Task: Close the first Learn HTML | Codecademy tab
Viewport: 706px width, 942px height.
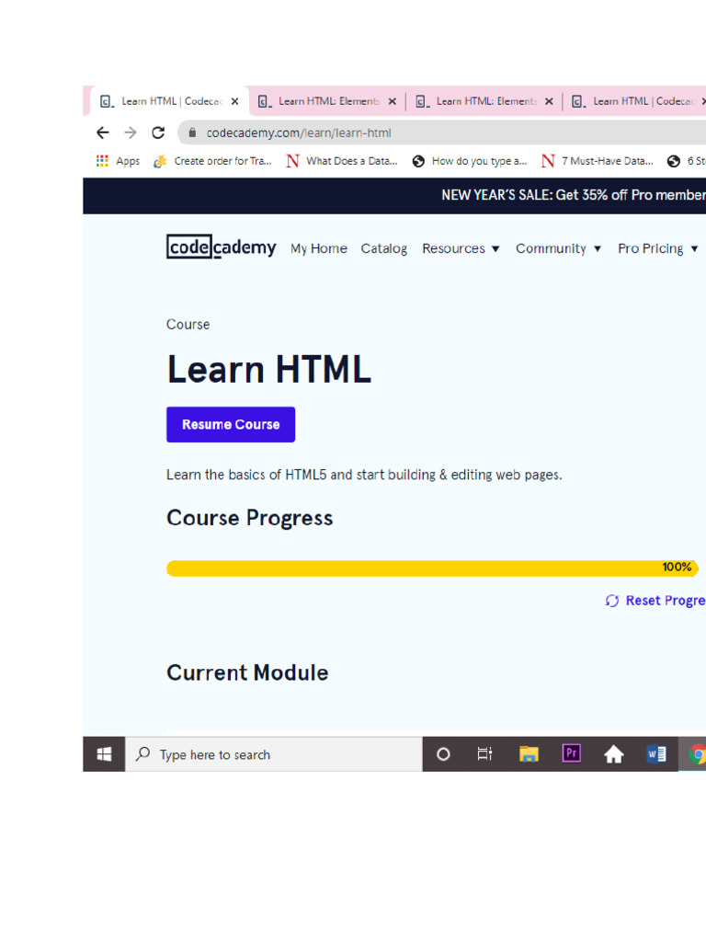Action: [234, 101]
